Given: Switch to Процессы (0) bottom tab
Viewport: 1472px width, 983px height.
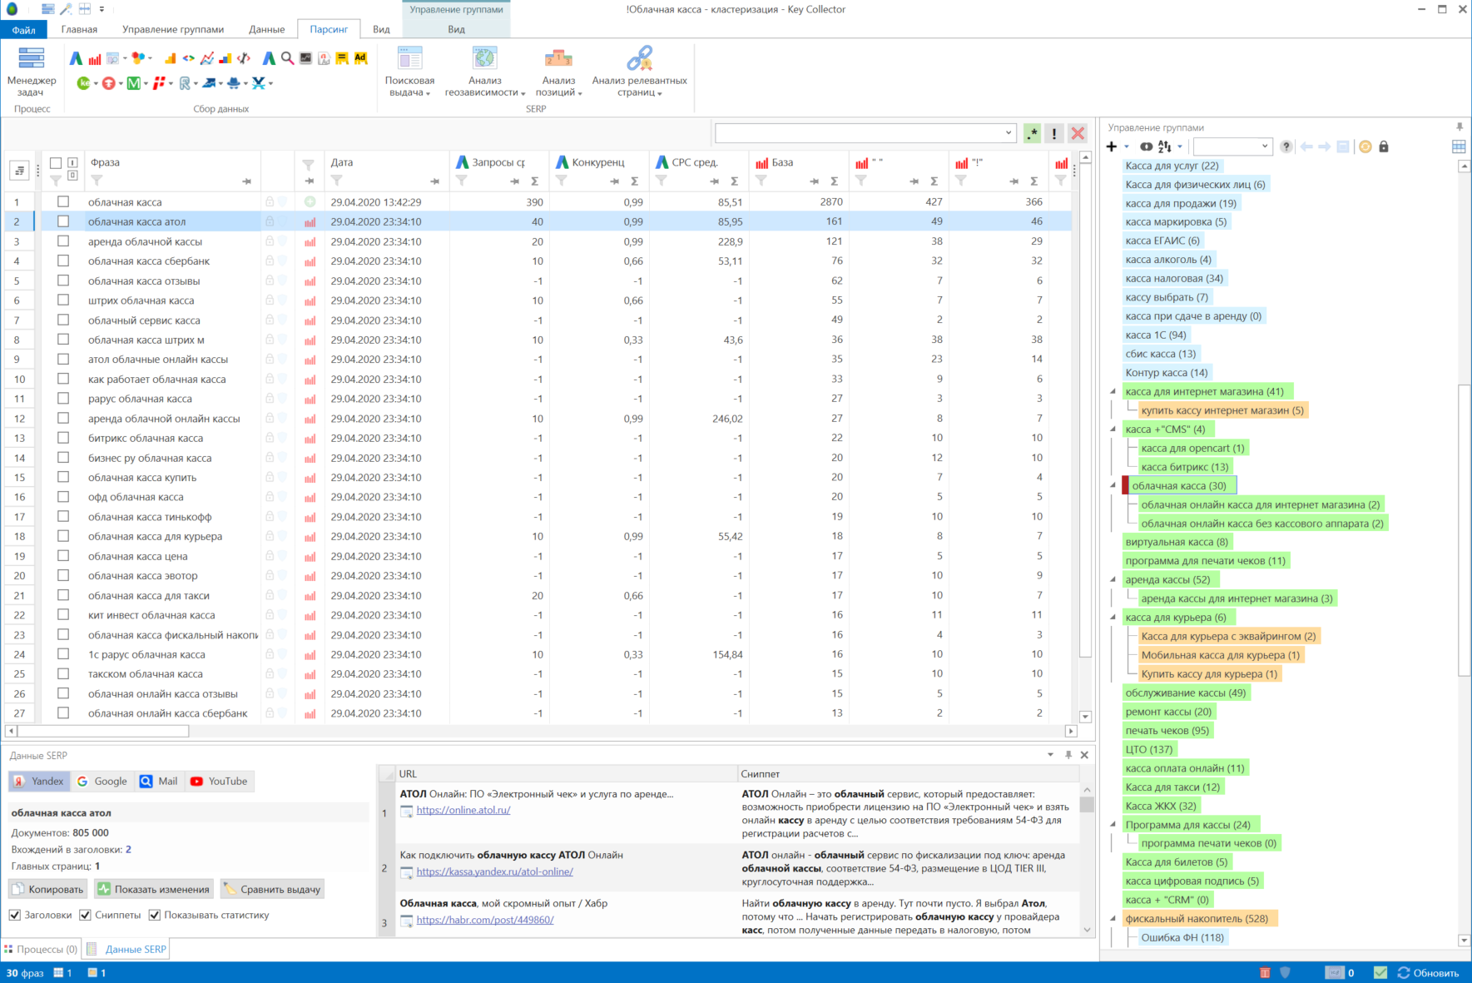Looking at the screenshot, I should [x=41, y=949].
